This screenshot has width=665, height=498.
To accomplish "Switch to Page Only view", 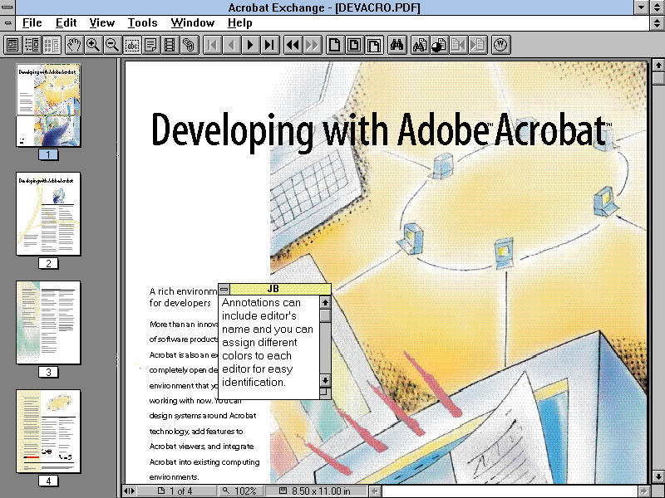I will click(12, 45).
